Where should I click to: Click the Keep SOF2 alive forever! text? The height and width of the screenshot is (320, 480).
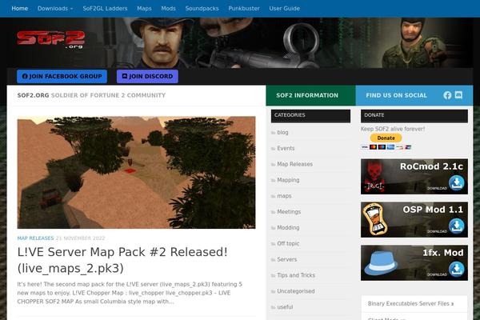pos(393,129)
